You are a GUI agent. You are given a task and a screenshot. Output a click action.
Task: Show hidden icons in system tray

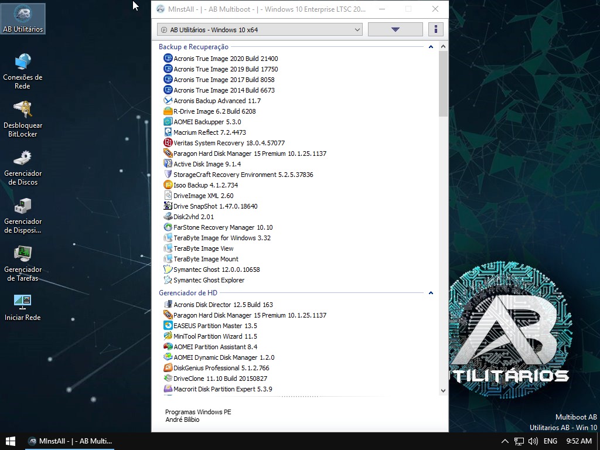504,441
